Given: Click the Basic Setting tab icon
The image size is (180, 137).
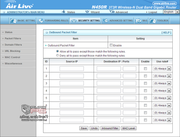Looking at the screenshot, I should 13,21.
